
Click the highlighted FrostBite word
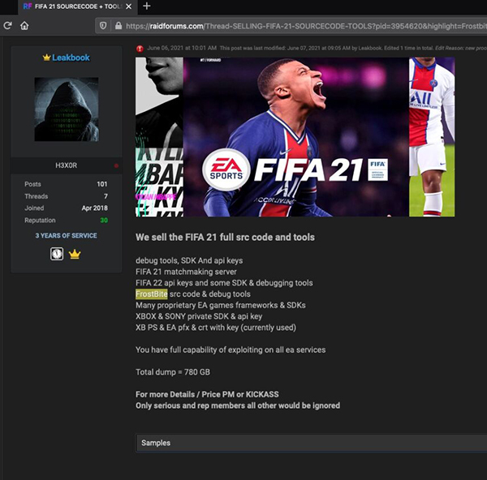(152, 294)
